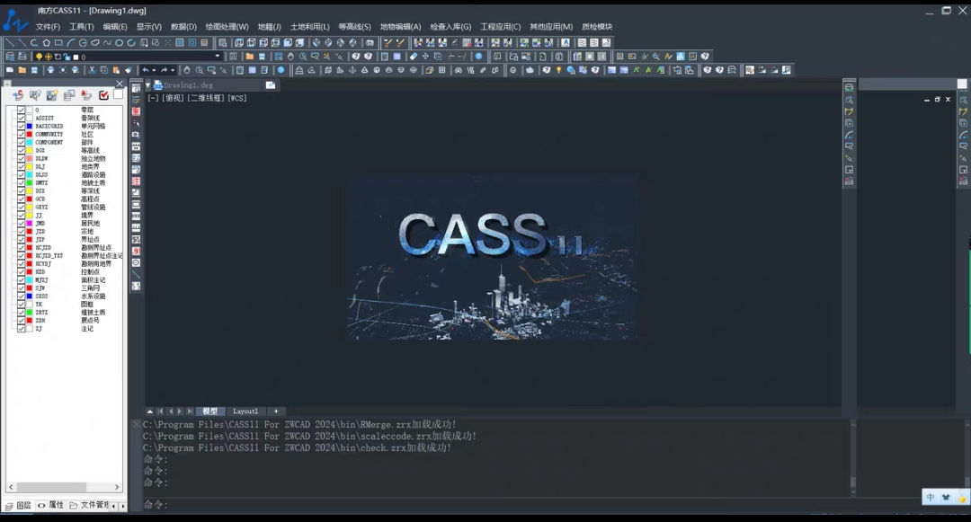Click the text A icon in top toolbar
The image size is (971, 522).
tap(566, 42)
